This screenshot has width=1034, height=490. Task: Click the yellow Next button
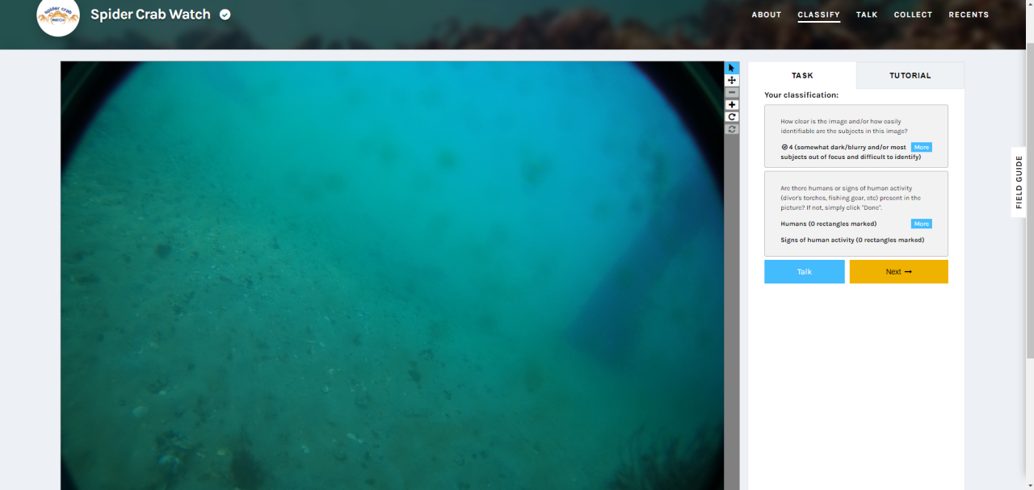point(898,271)
